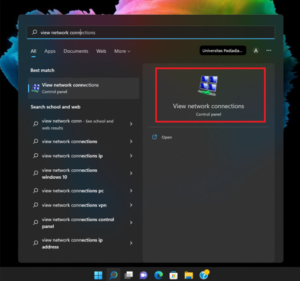Switch to the Apps filter tab
The image size is (300, 281).
point(50,51)
